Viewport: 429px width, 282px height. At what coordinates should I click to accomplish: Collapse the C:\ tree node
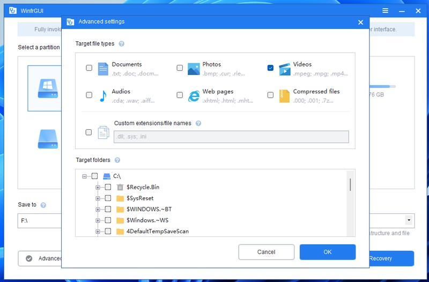coord(85,176)
